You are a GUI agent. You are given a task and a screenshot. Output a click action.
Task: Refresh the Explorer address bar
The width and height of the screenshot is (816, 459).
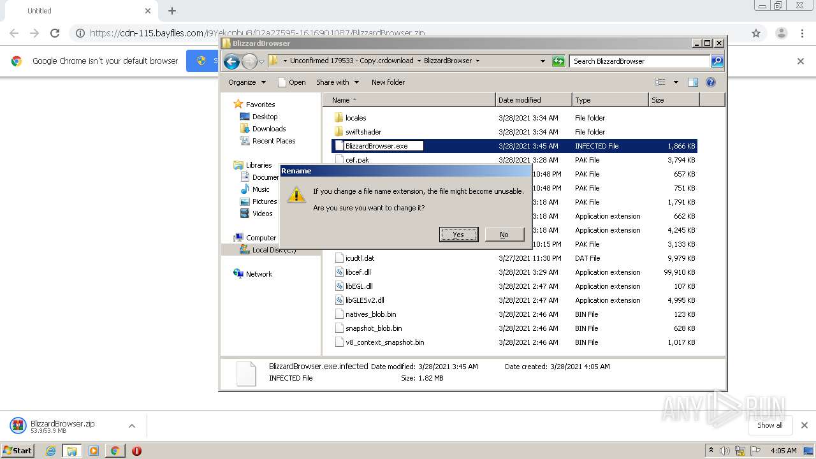pyautogui.click(x=558, y=61)
